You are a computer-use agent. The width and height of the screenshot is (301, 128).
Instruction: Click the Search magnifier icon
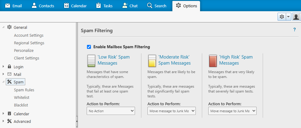pyautogui.click(x=150, y=5)
